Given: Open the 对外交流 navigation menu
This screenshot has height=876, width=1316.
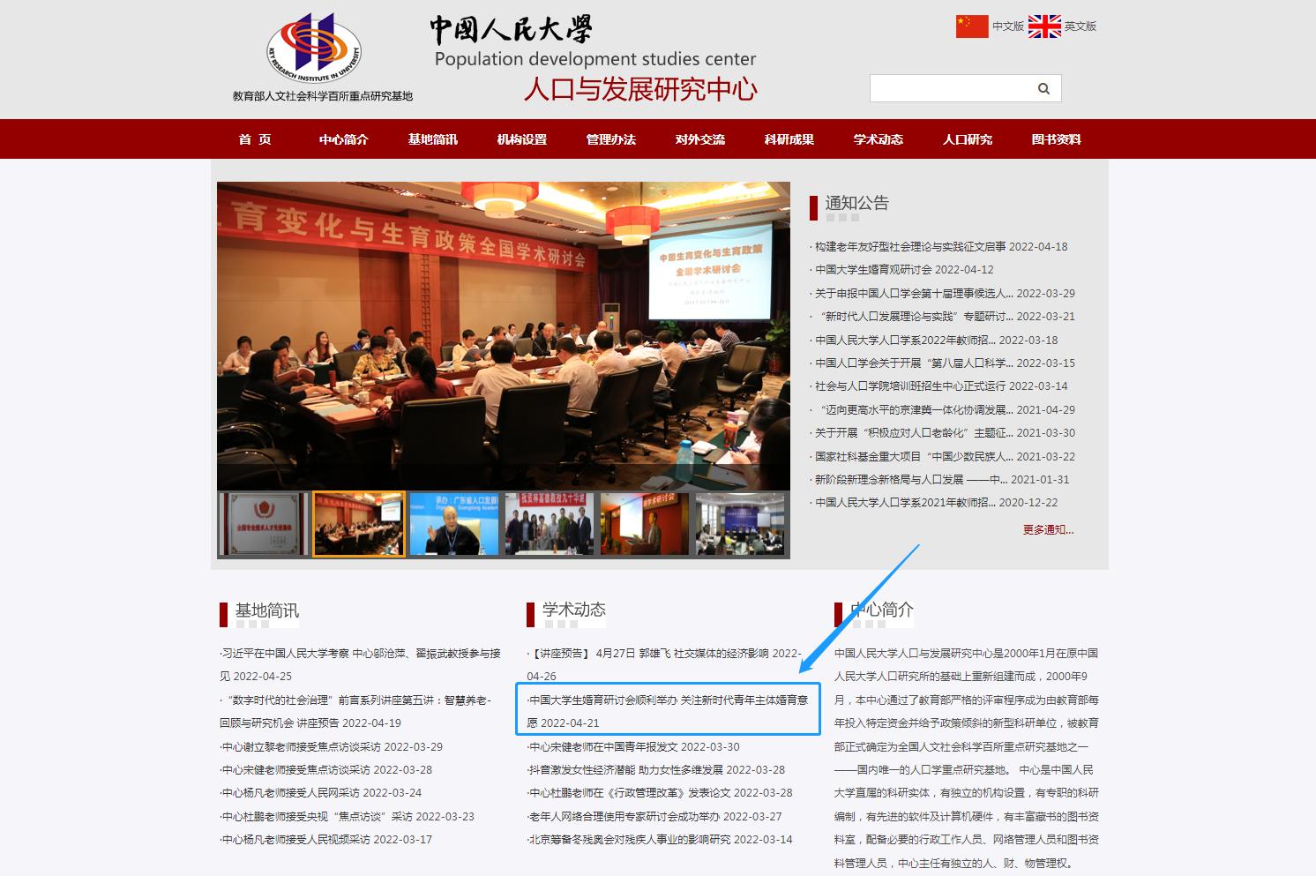Looking at the screenshot, I should [x=700, y=139].
